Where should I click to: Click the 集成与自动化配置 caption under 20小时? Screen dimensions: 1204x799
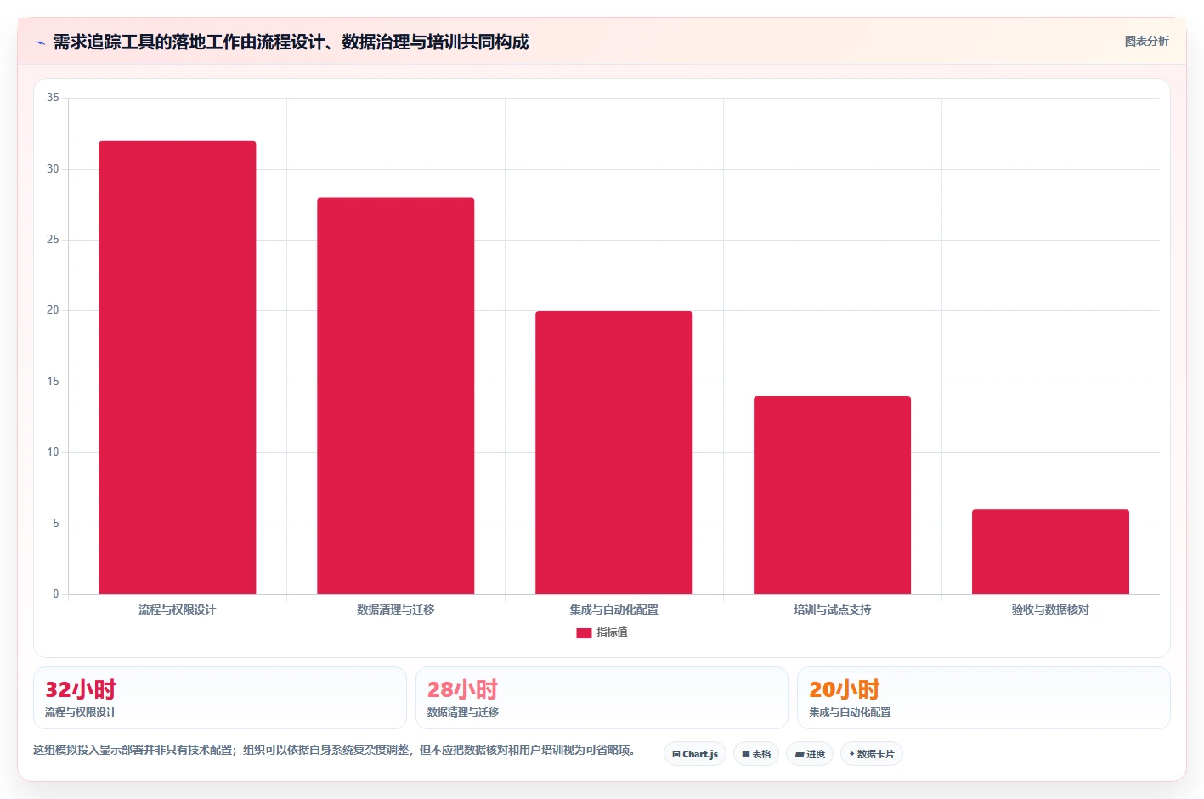point(850,712)
